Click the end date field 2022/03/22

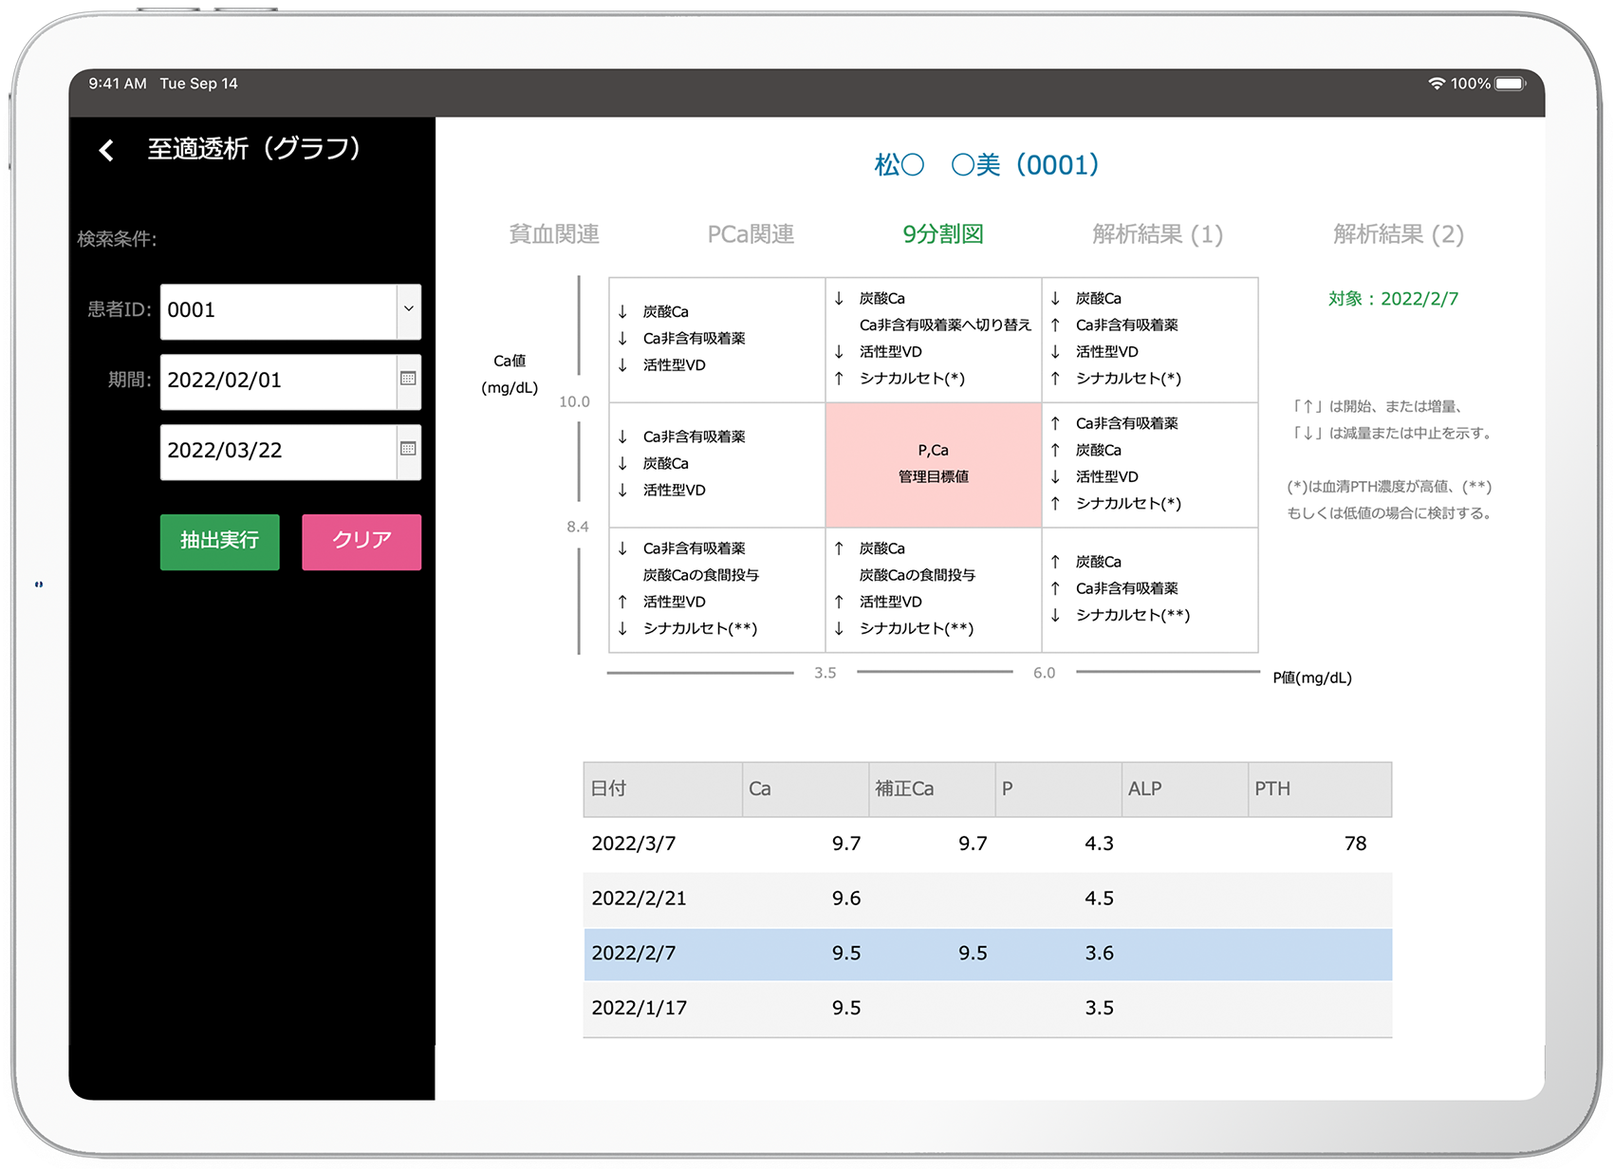[x=277, y=451]
